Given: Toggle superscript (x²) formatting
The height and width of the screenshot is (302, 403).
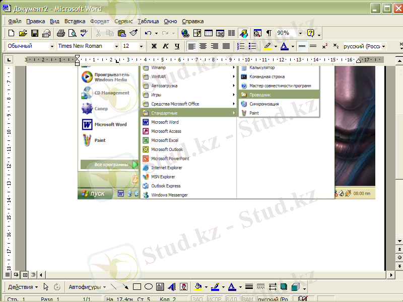Looking at the screenshot, I should click(325, 46).
